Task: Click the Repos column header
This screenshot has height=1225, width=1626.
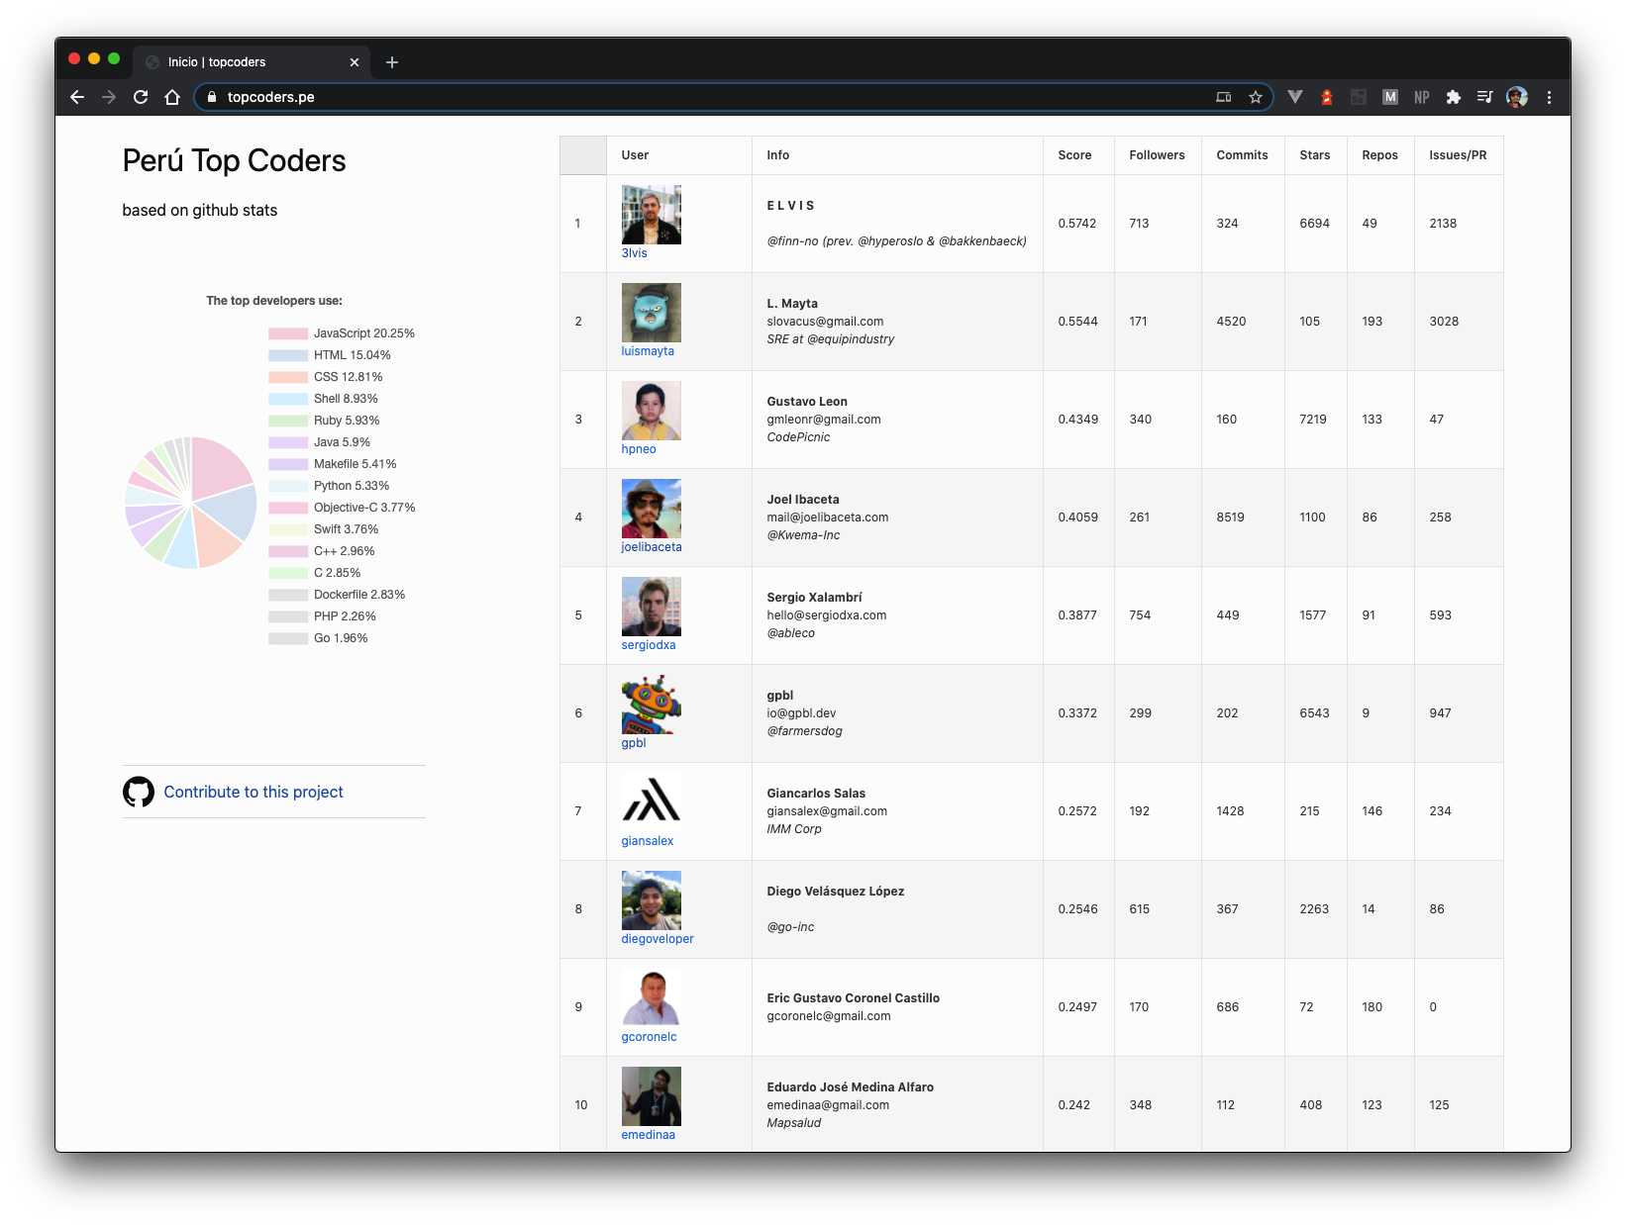Action: point(1379,155)
